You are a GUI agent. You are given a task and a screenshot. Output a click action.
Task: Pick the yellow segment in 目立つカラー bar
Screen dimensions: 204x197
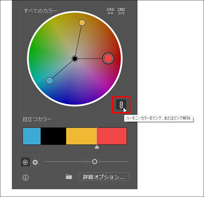[x=81, y=136]
